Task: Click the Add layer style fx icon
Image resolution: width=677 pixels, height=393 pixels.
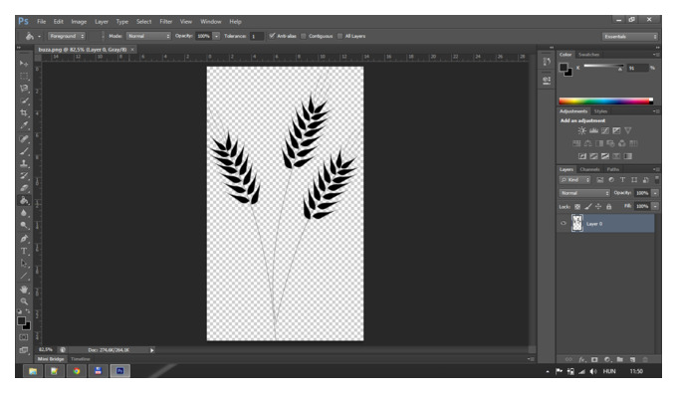Action: (582, 359)
